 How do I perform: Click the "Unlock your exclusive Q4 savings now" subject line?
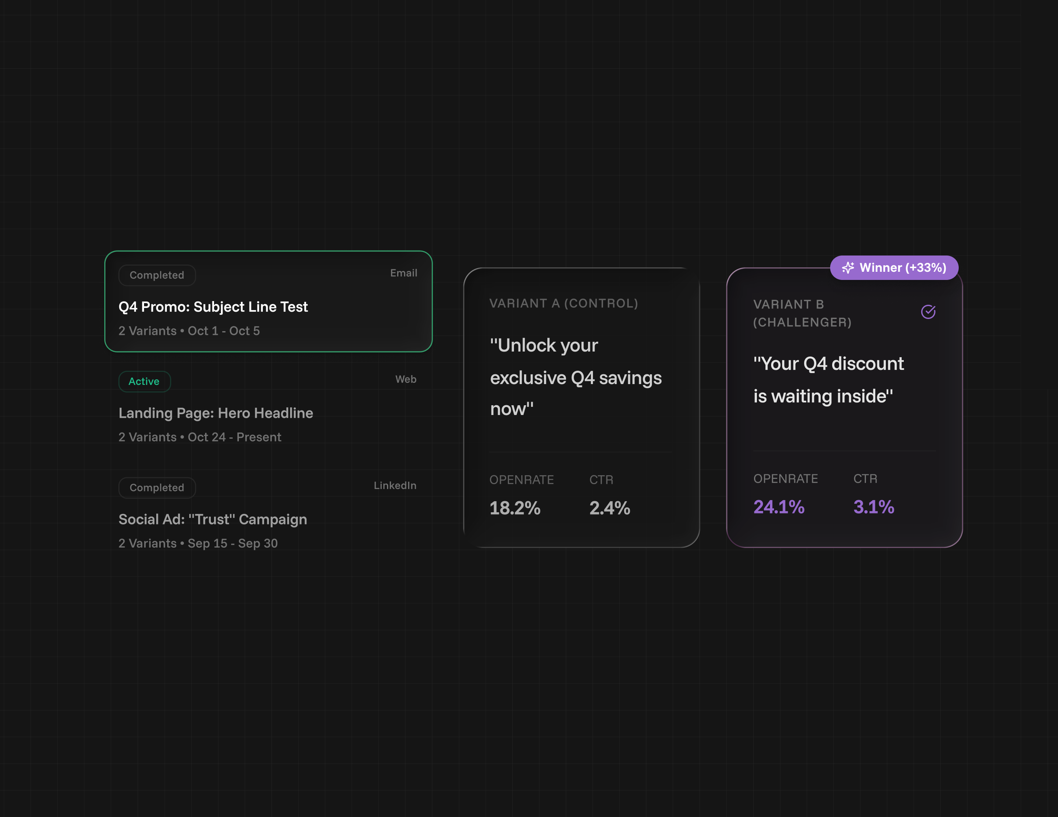click(575, 377)
